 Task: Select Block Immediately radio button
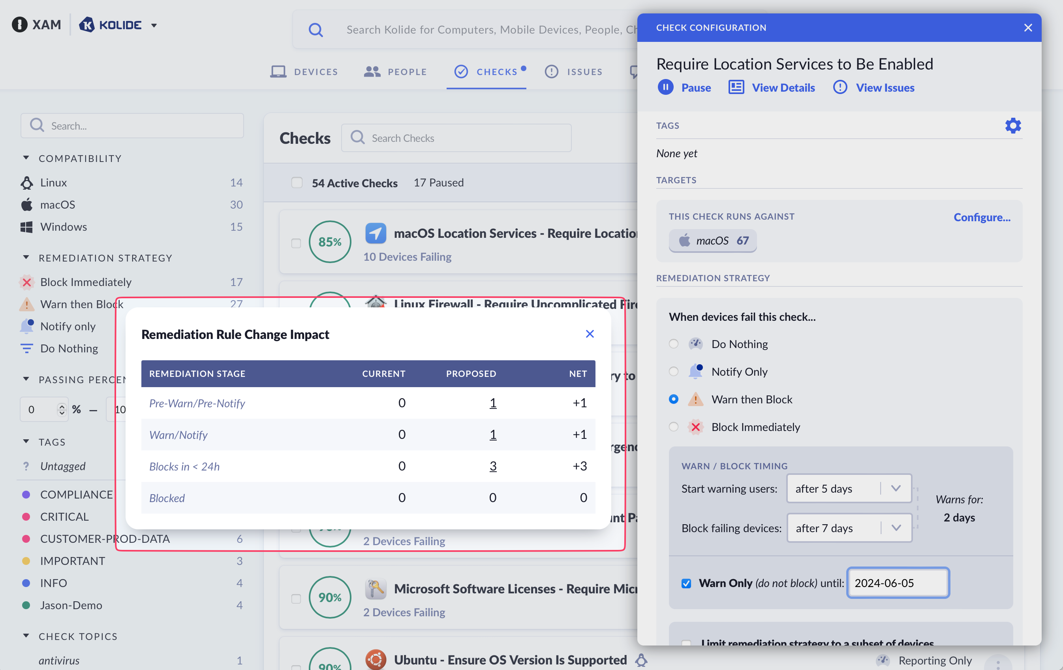click(673, 427)
